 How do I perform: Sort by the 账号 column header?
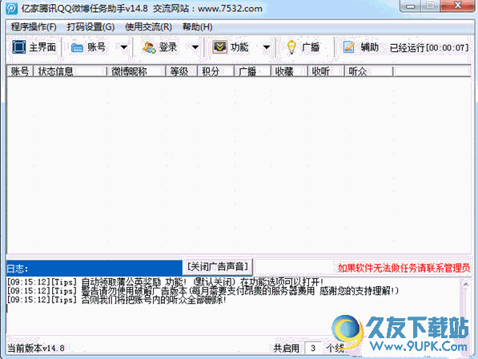[20, 71]
